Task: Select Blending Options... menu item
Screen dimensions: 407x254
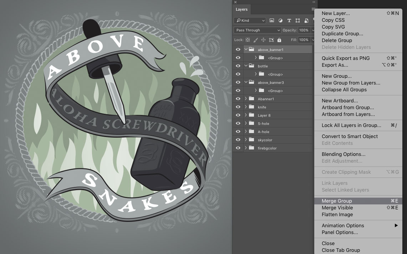Action: (x=358, y=154)
